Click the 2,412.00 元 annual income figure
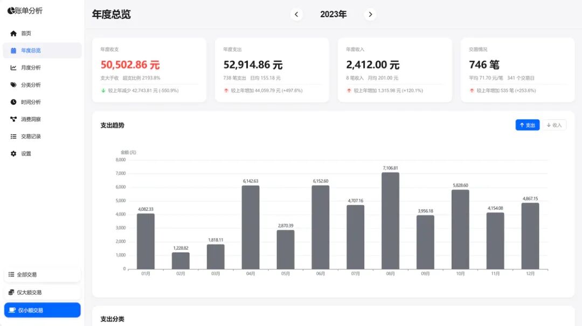Viewport: 582px width, 326px height. click(373, 65)
